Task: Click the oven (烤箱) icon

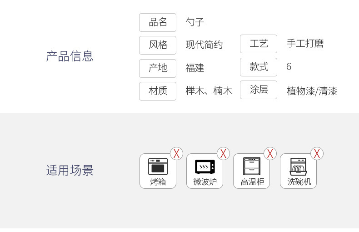Action: pos(158,166)
